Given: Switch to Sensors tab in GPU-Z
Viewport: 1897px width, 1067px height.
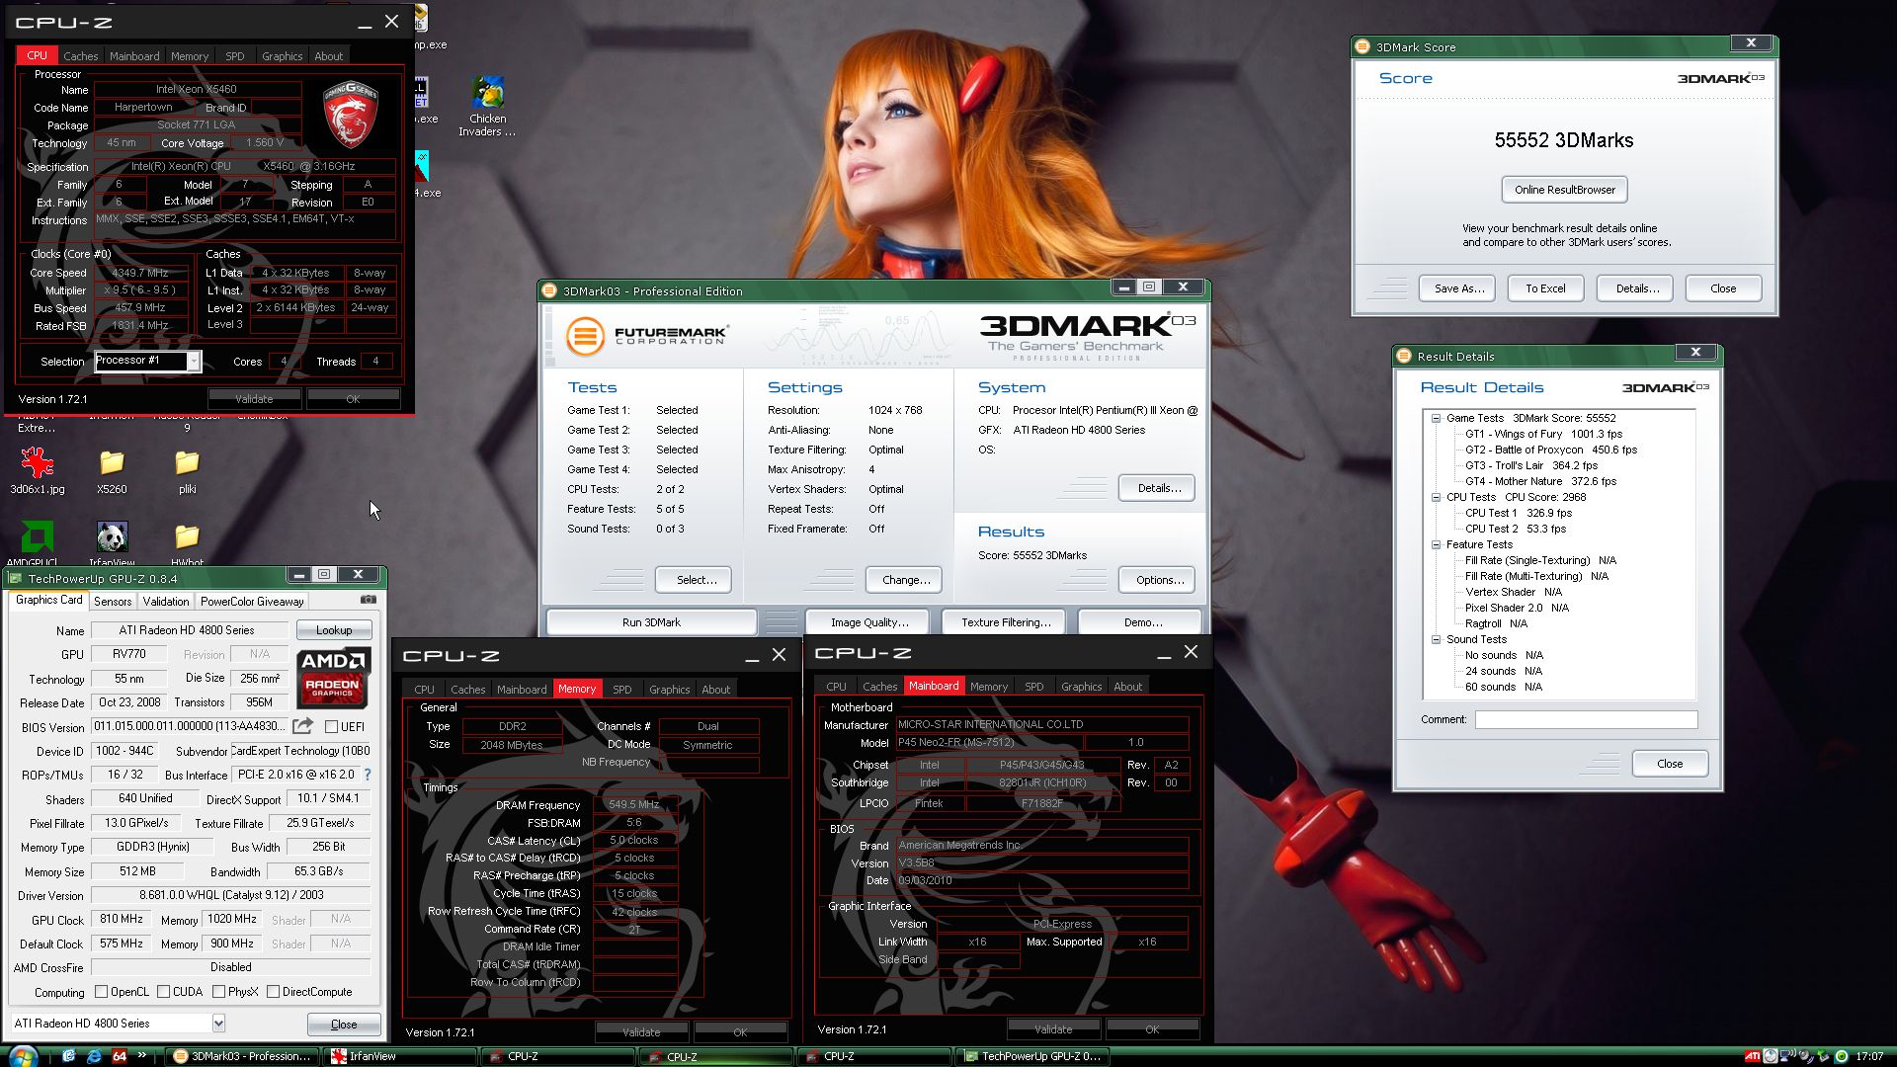Looking at the screenshot, I should pos(113,601).
